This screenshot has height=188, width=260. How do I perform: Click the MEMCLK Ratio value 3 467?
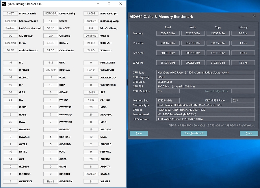click(x=10, y=13)
